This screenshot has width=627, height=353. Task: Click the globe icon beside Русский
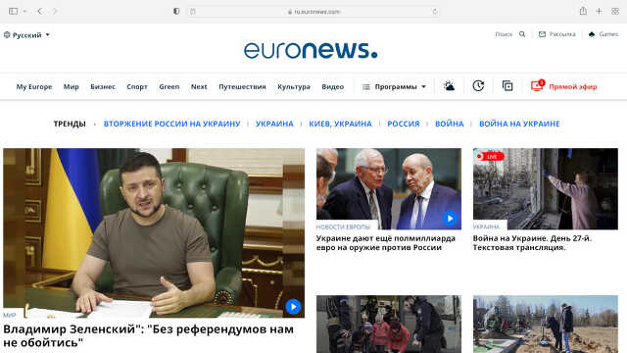point(7,35)
